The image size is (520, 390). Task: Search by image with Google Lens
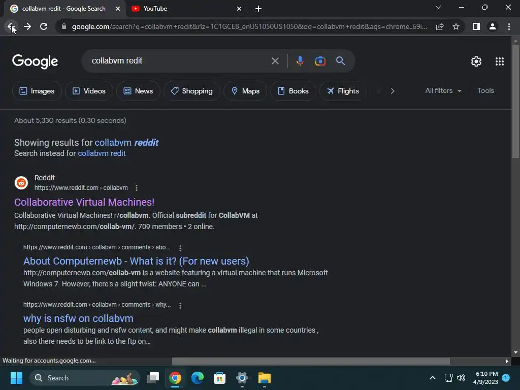tap(320, 61)
